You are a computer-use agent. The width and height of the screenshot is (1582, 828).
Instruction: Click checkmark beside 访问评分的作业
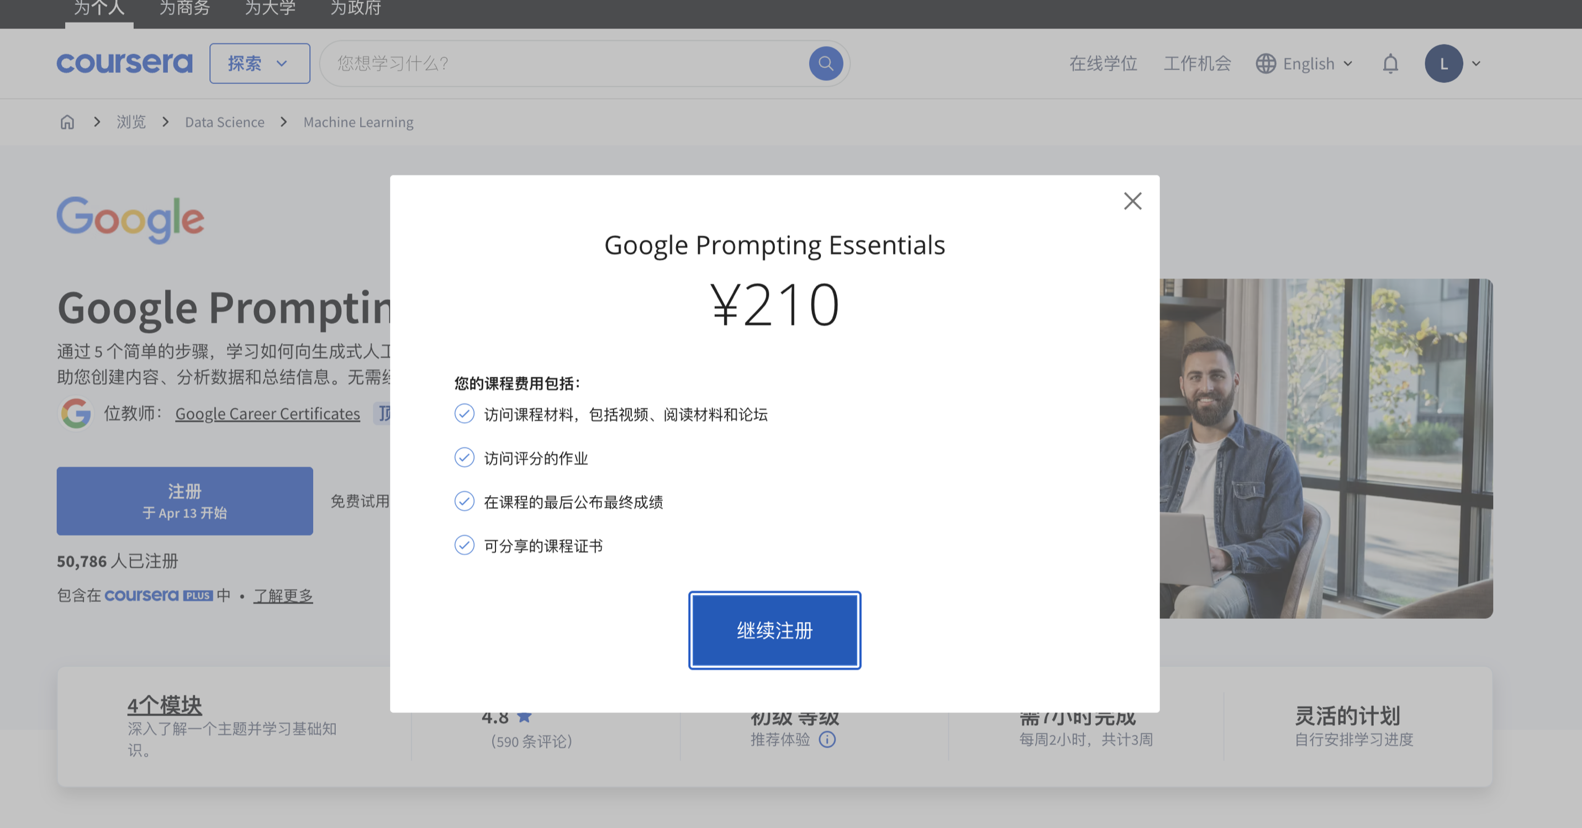tap(465, 457)
